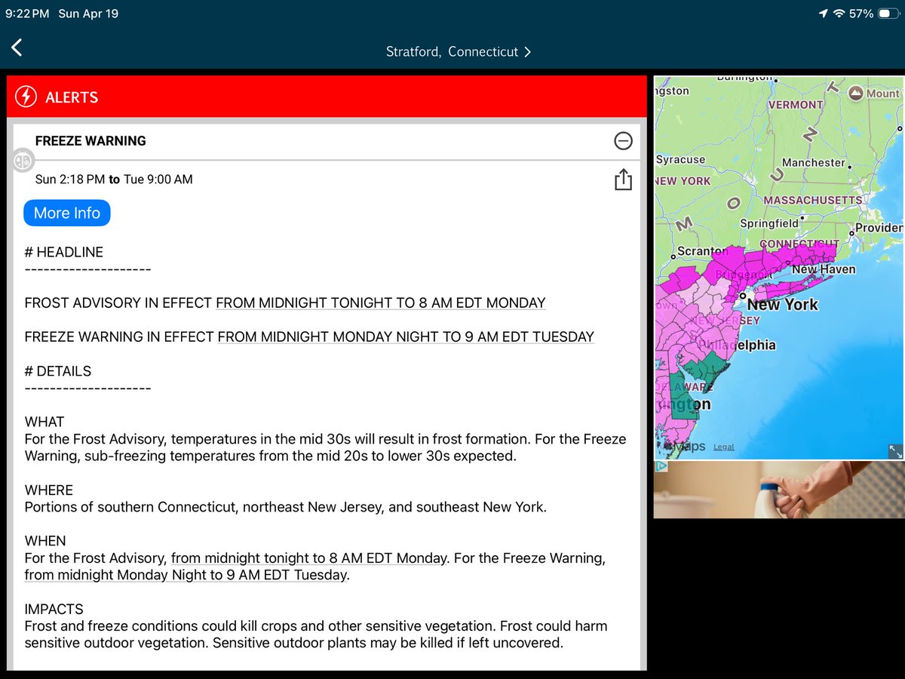Screen dimensions: 905x679
Task: Tap the VERMONT label on the map
Action: (x=796, y=105)
